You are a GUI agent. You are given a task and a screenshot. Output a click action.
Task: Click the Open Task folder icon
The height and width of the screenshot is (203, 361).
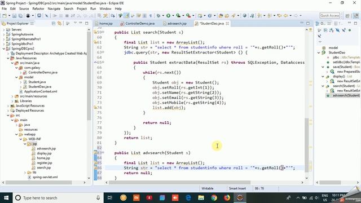click(x=227, y=16)
